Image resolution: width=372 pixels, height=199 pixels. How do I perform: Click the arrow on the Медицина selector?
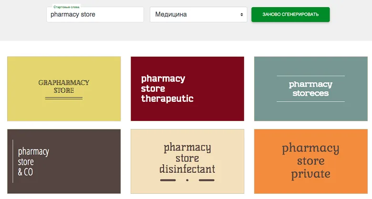(241, 15)
